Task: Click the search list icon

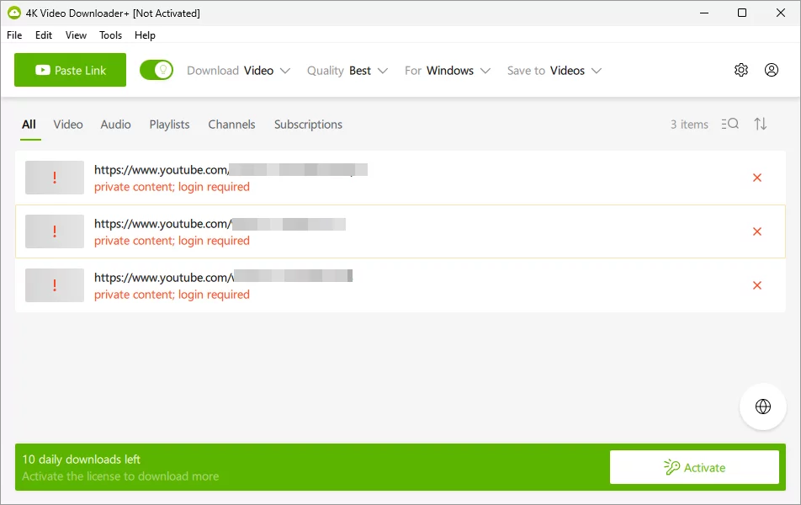Action: [x=730, y=124]
